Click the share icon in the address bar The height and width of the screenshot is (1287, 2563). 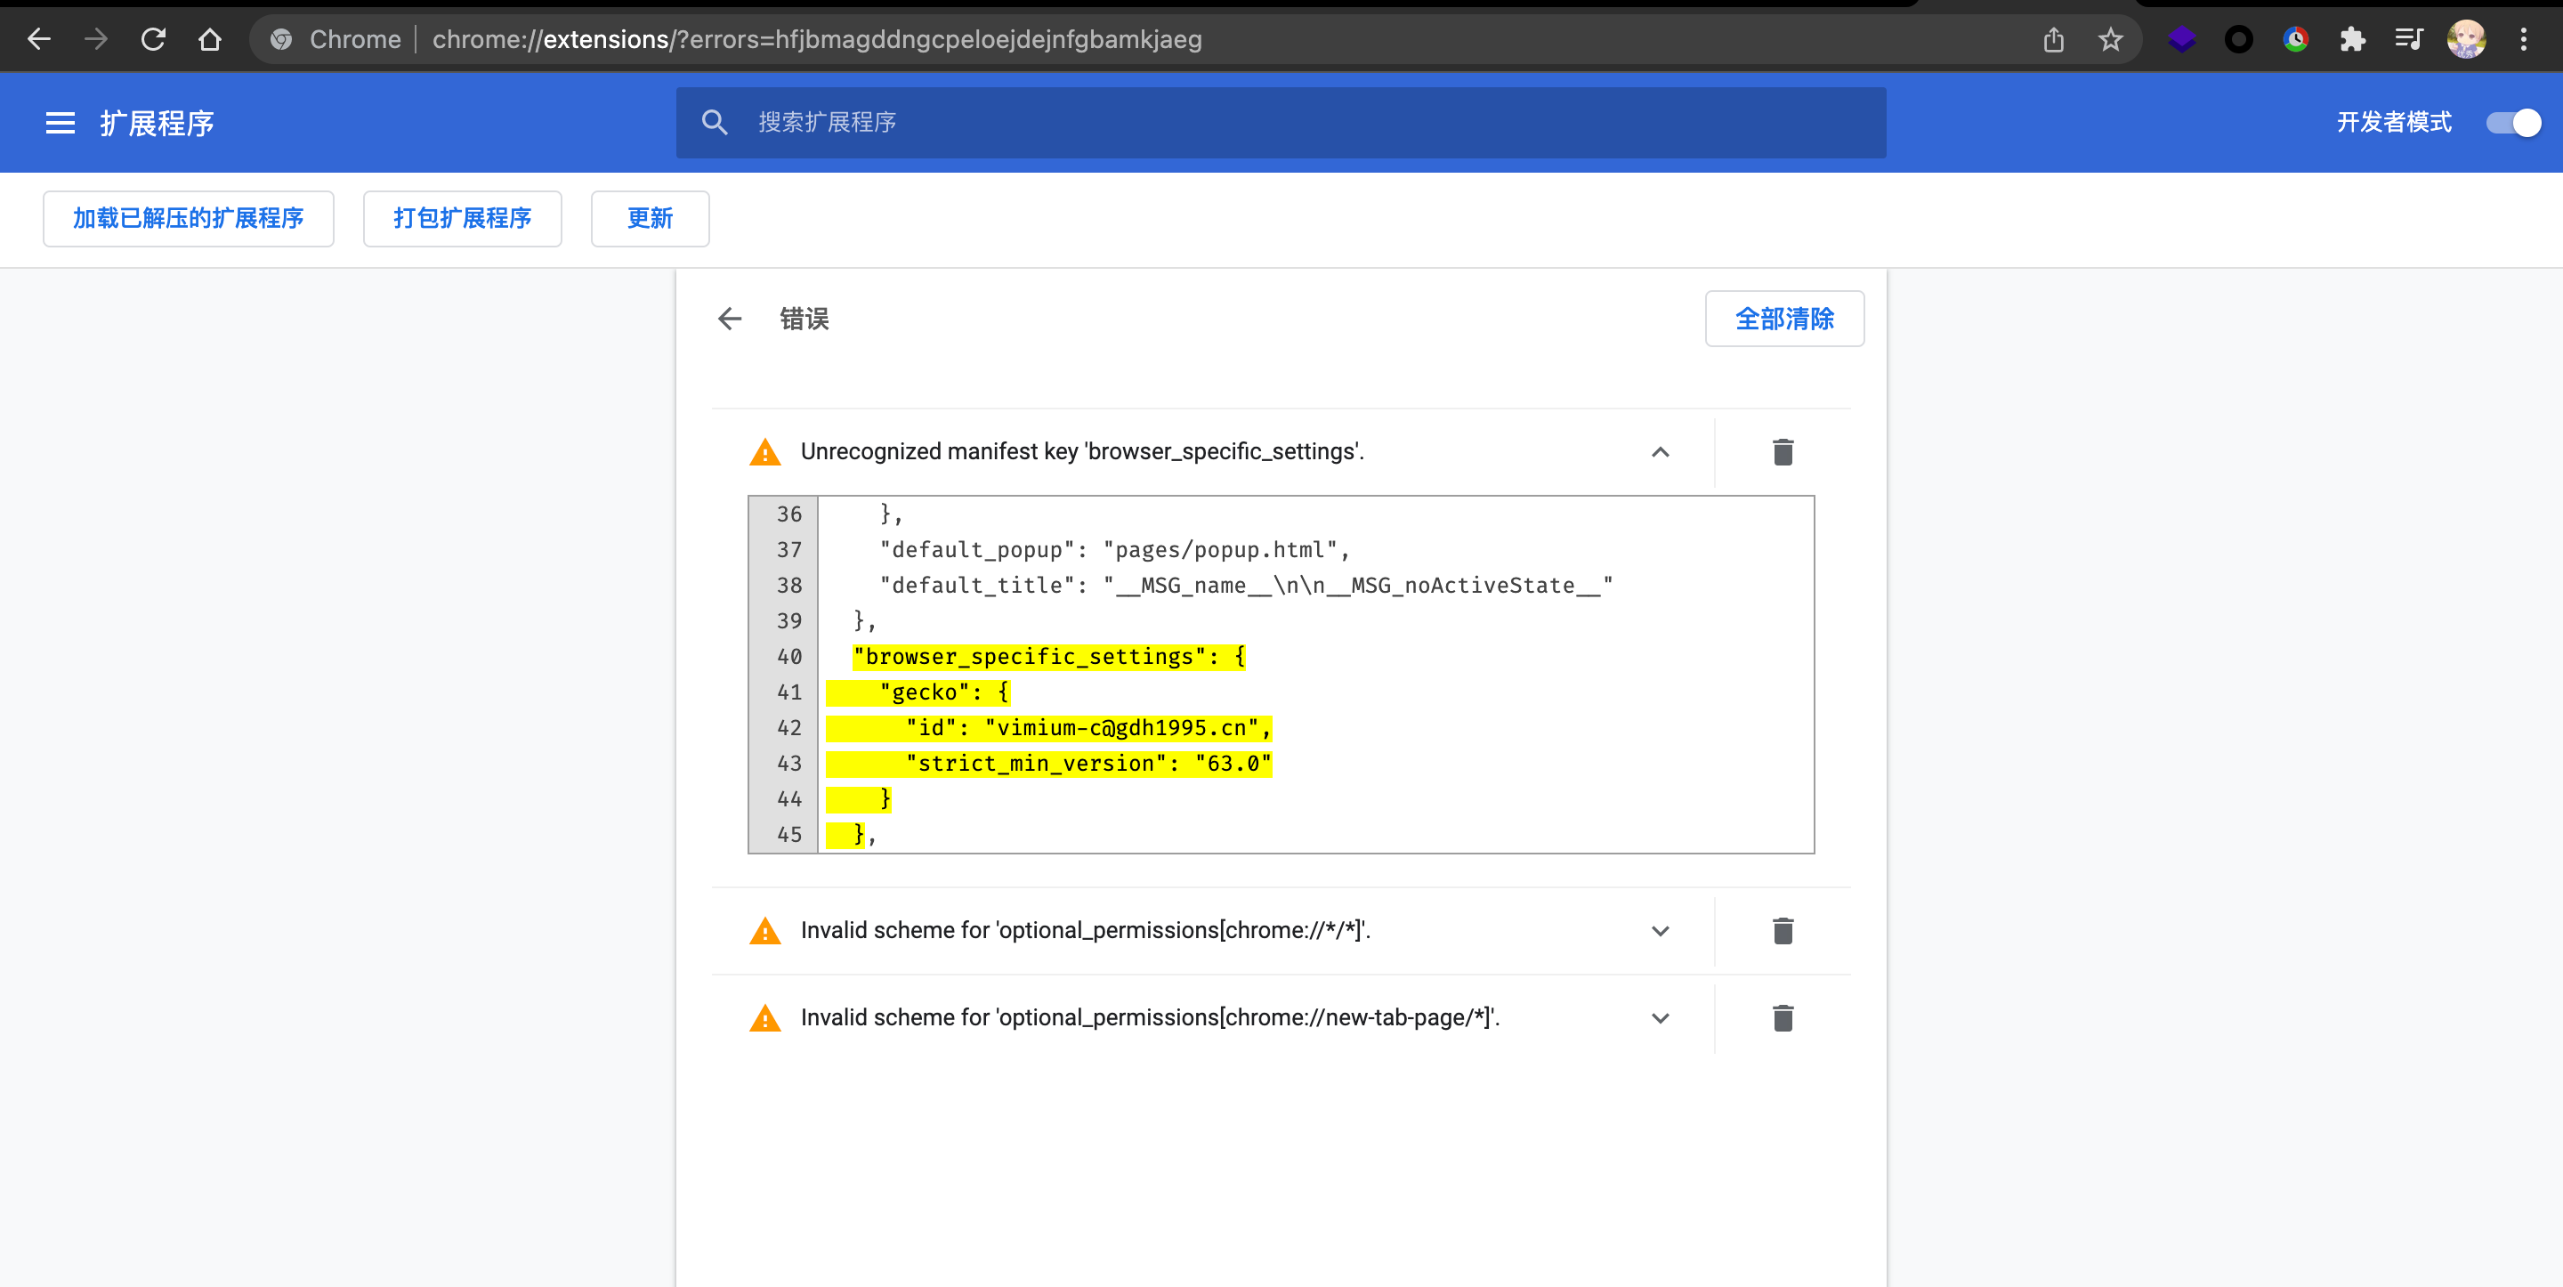tap(2054, 39)
